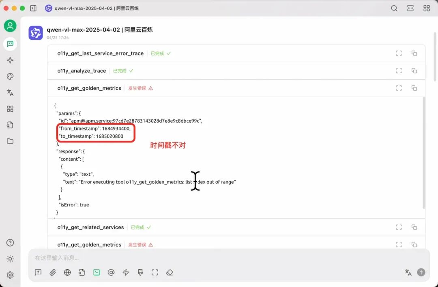The width and height of the screenshot is (438, 287).
Task: Clear the conversation using the eraser icon
Action: (169, 272)
